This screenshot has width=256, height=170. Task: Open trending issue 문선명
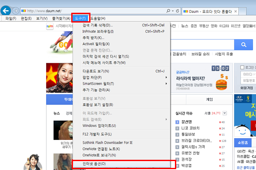(186, 122)
